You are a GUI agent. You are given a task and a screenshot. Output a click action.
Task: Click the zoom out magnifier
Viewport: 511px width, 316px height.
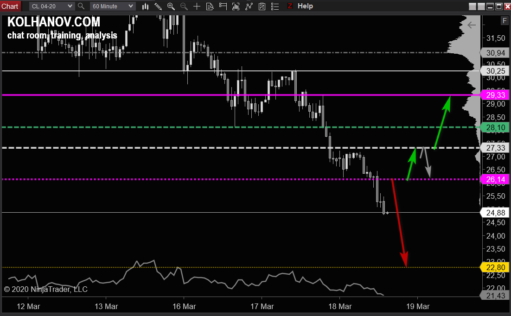tap(184, 6)
